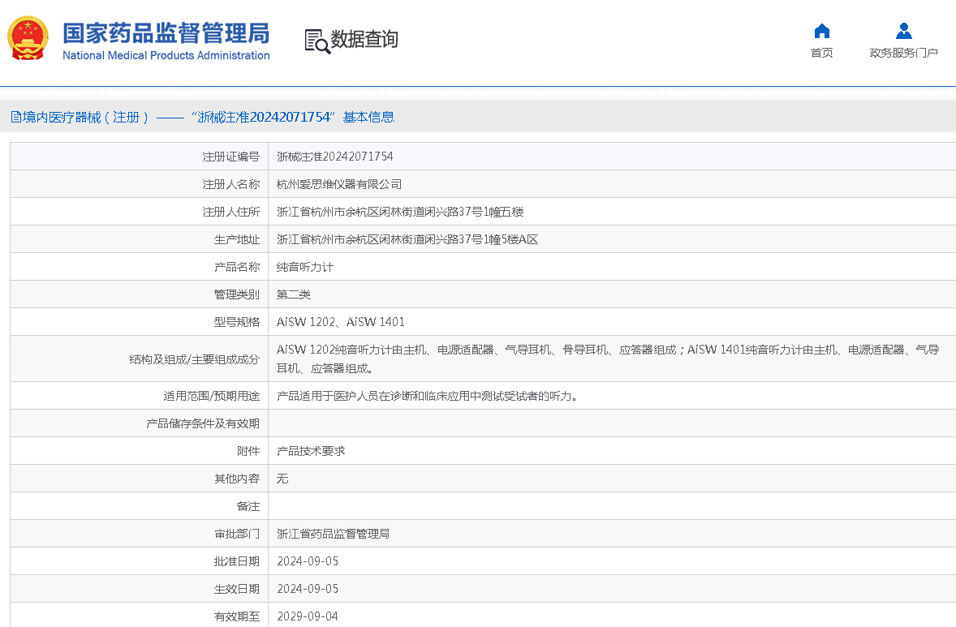This screenshot has width=956, height=627.
Task: Open the 首页 text link
Action: point(821,54)
